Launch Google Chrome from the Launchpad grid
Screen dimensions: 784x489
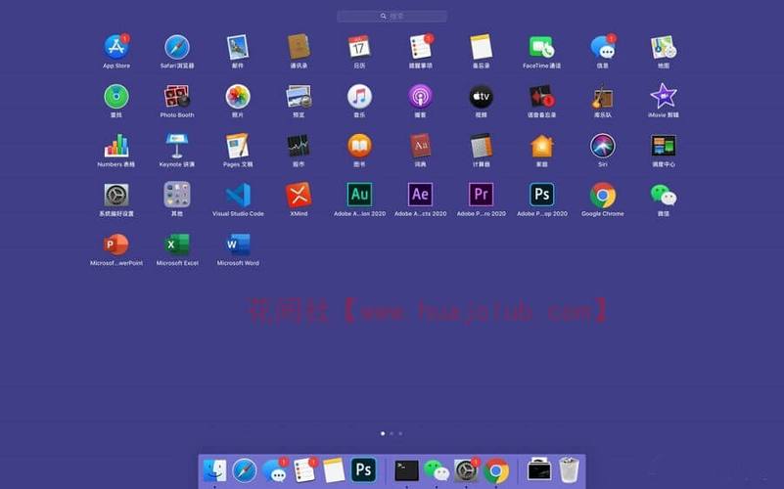[603, 195]
